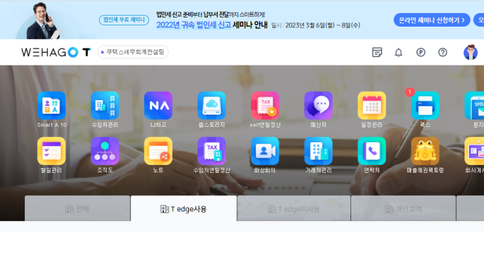Select the T edge사용 tab
Viewport: 484px width, 269px height.
[x=184, y=209]
